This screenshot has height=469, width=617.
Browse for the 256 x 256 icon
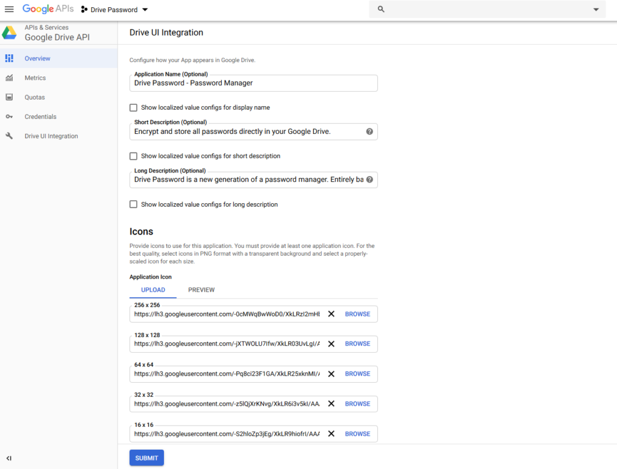358,314
